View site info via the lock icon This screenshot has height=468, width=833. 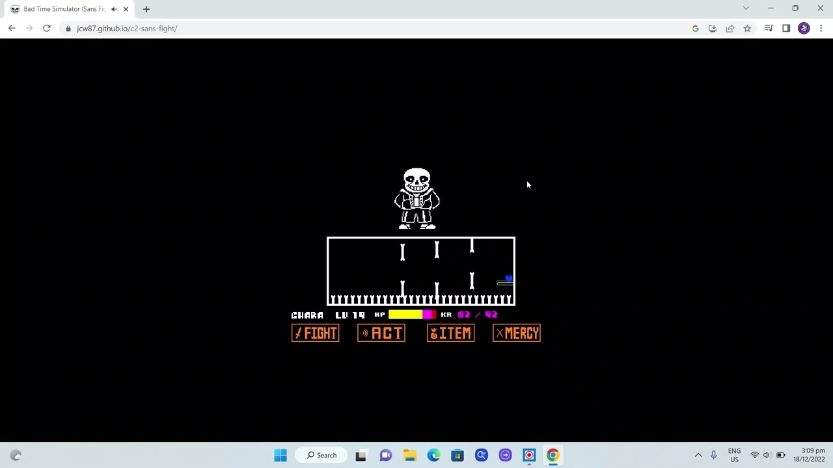(x=68, y=29)
